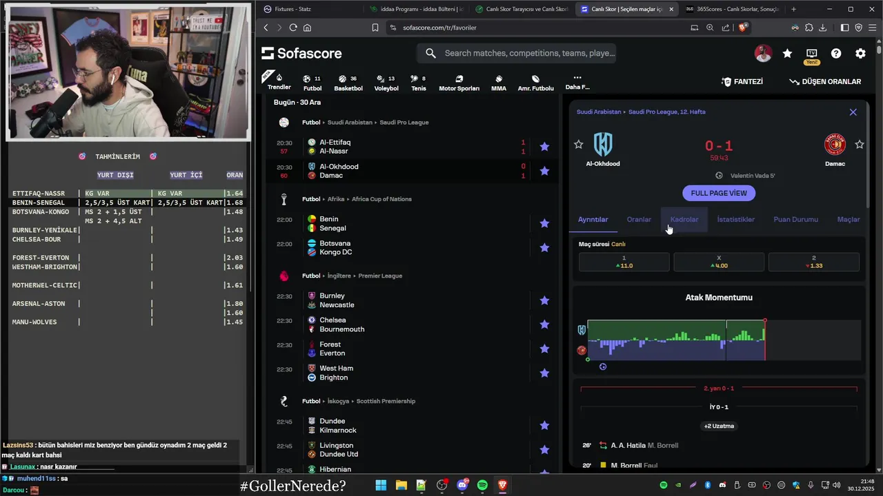Screen dimensions: 883x496
Task: Close the match details panel
Action: coord(853,112)
